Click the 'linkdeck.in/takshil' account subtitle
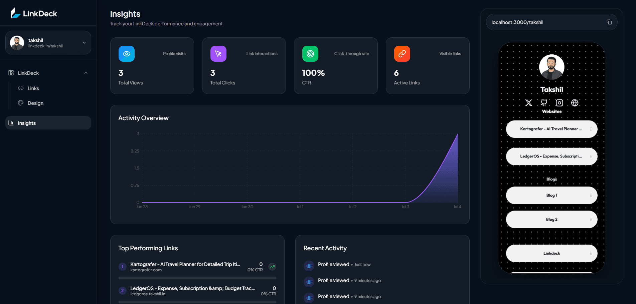Screen dimensions: 636x304 click(x=45, y=46)
